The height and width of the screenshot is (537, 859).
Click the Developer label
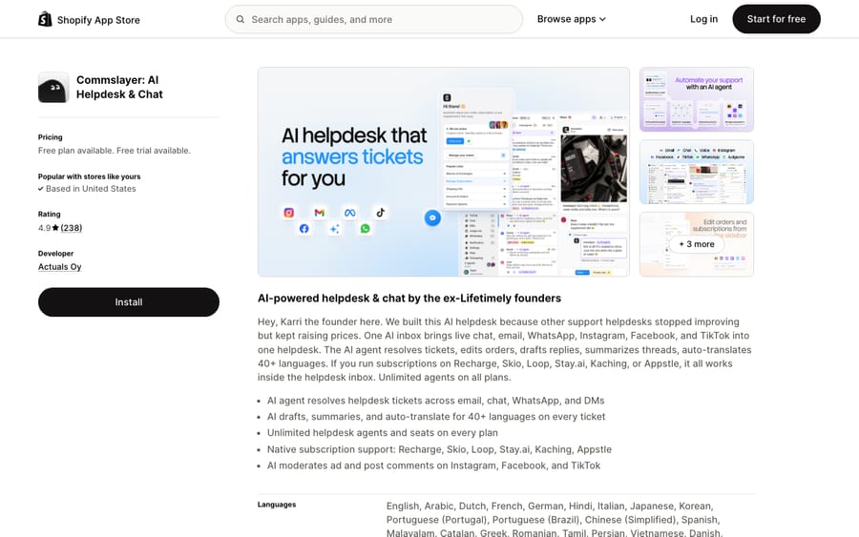[x=56, y=254]
